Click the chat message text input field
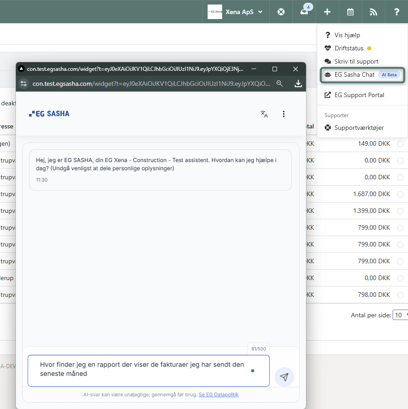 click(x=141, y=370)
